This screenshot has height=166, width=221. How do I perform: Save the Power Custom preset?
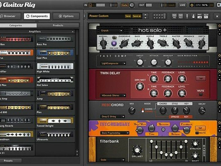click(x=128, y=16)
